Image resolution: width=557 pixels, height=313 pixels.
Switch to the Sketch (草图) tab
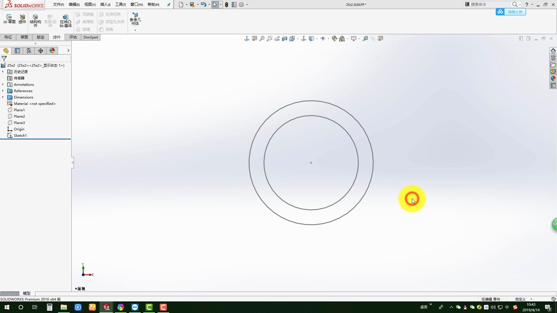click(x=24, y=37)
